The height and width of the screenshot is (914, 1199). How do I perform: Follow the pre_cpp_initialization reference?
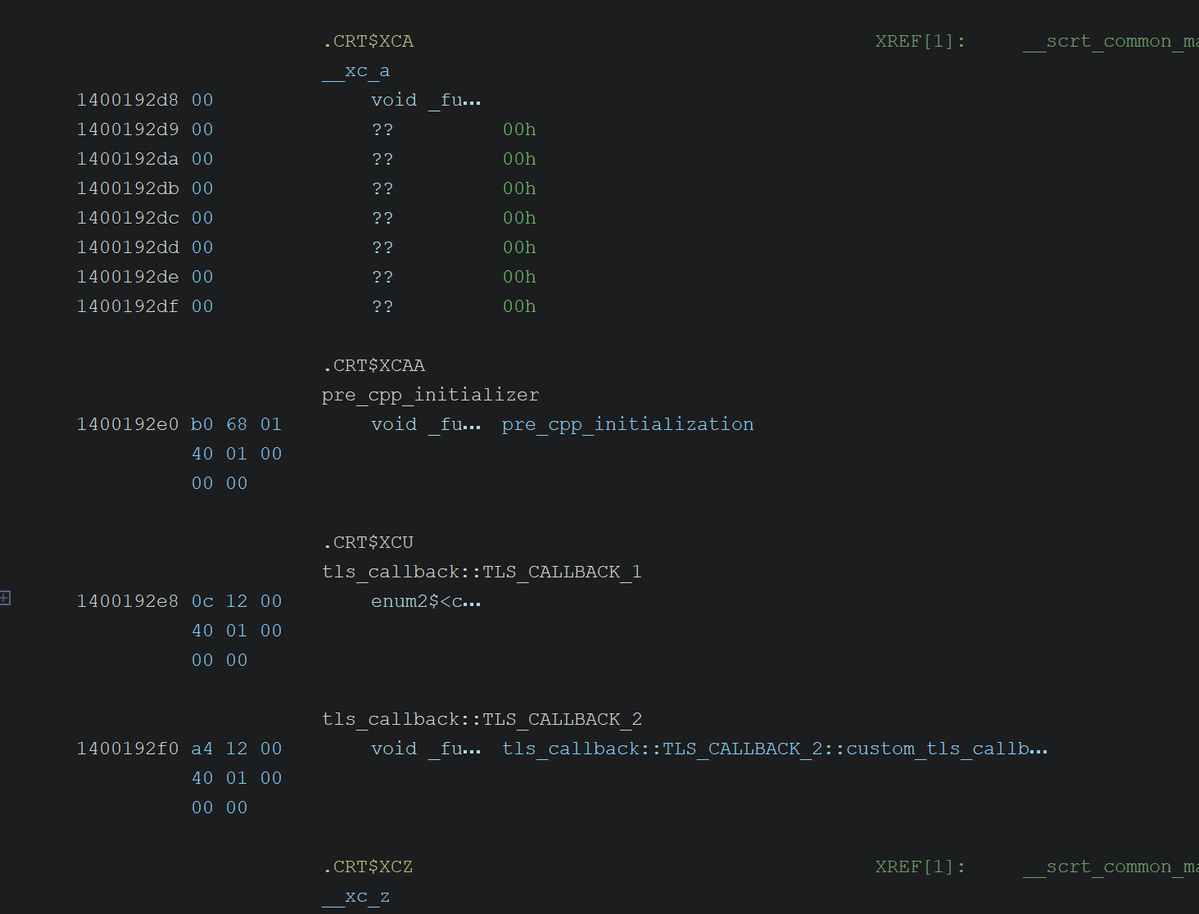coord(628,424)
